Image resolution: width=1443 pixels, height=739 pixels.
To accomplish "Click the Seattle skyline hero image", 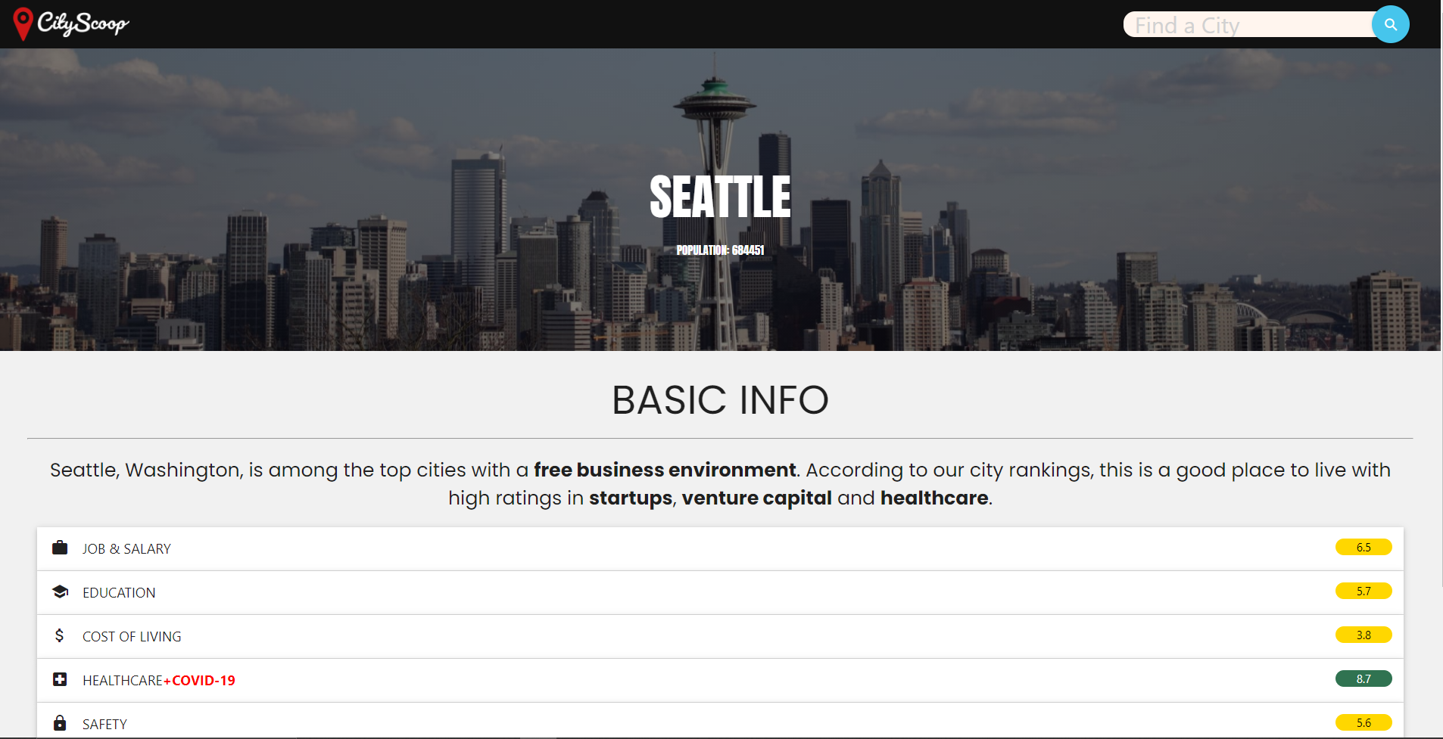I will point(720,200).
